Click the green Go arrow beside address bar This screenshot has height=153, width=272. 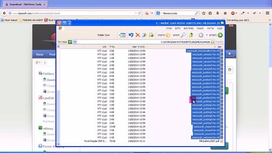70,42
